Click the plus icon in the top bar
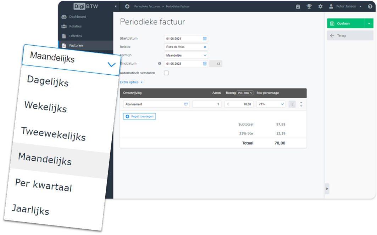This screenshot has height=235, width=377. tap(127, 6)
